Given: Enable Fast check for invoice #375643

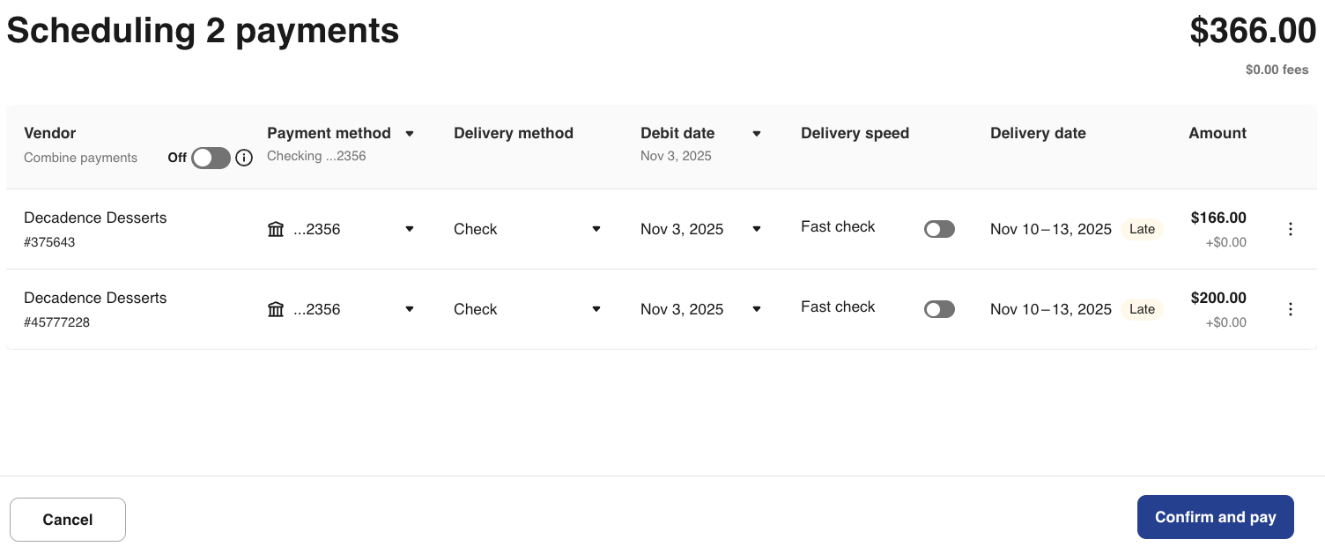Looking at the screenshot, I should pos(939,229).
